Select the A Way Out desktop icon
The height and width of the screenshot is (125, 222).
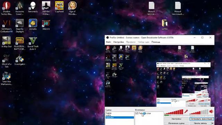7,42
